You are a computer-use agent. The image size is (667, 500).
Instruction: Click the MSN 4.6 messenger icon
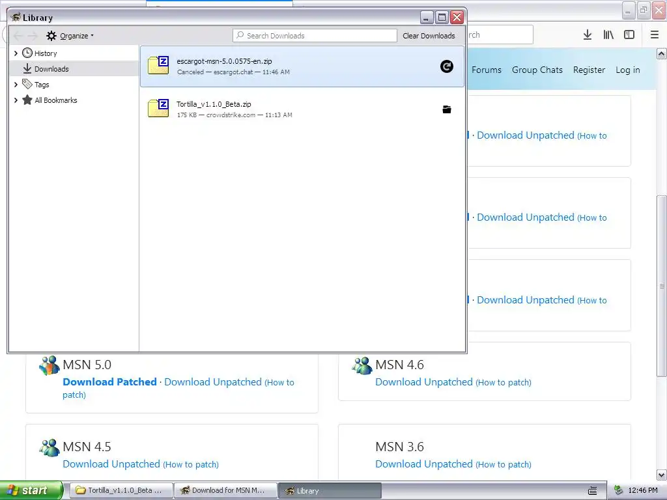coord(362,365)
